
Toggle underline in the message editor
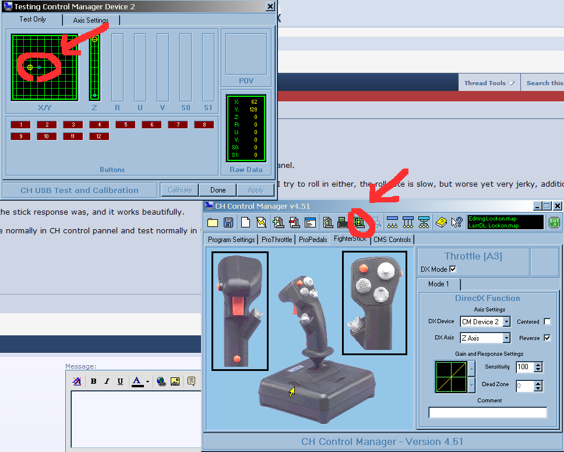(120, 381)
